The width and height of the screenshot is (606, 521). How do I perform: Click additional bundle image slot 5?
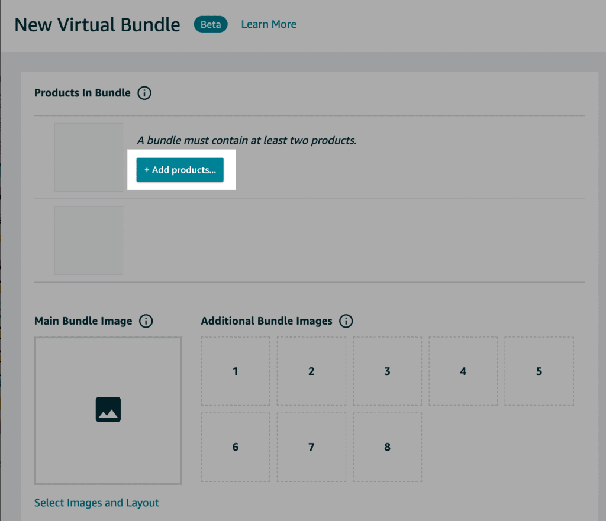tap(539, 371)
